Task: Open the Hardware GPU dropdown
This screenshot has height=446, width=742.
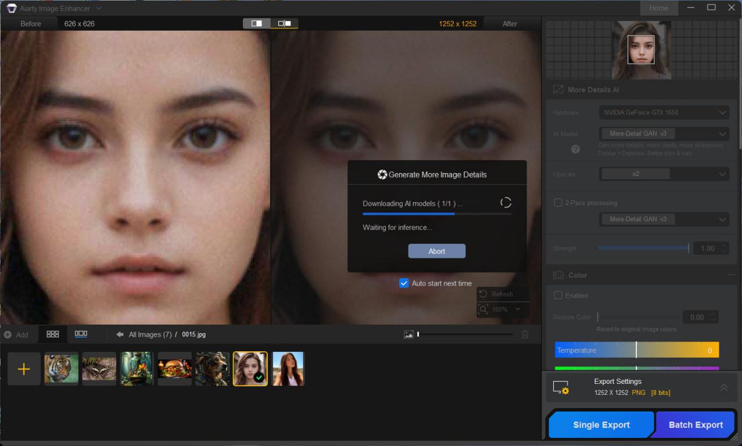Action: [x=664, y=113]
